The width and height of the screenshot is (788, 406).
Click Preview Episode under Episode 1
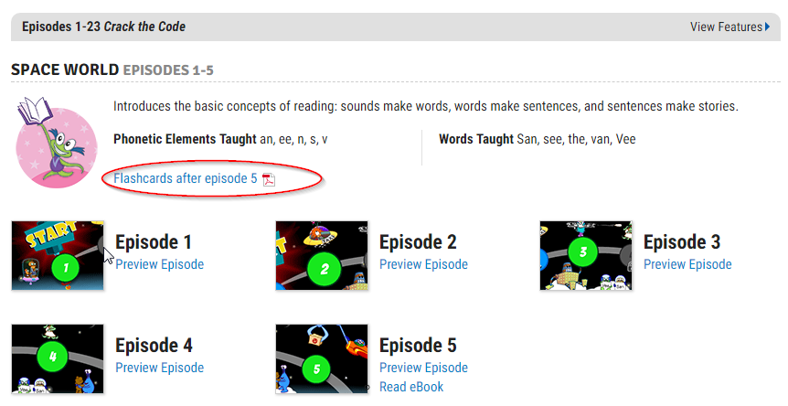coord(160,264)
